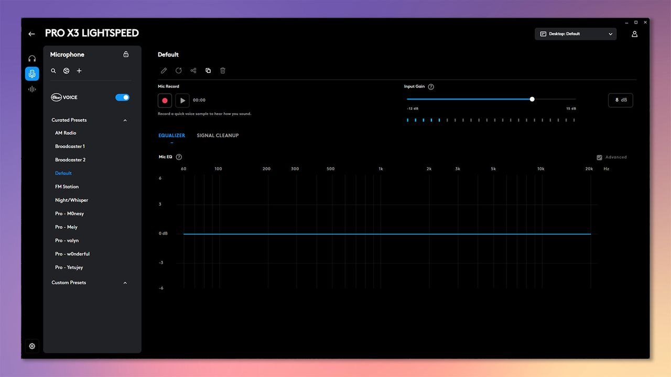Show help for Input Gain

tap(431, 87)
